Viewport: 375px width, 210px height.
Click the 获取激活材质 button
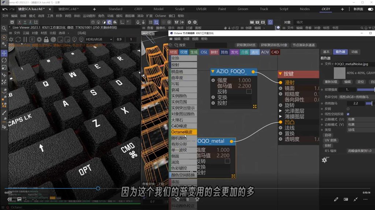click(246, 44)
